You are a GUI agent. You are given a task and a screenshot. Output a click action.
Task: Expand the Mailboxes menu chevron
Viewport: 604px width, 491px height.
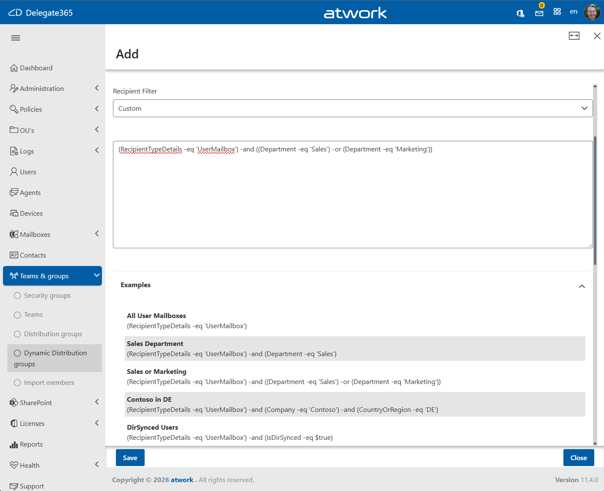coord(97,233)
